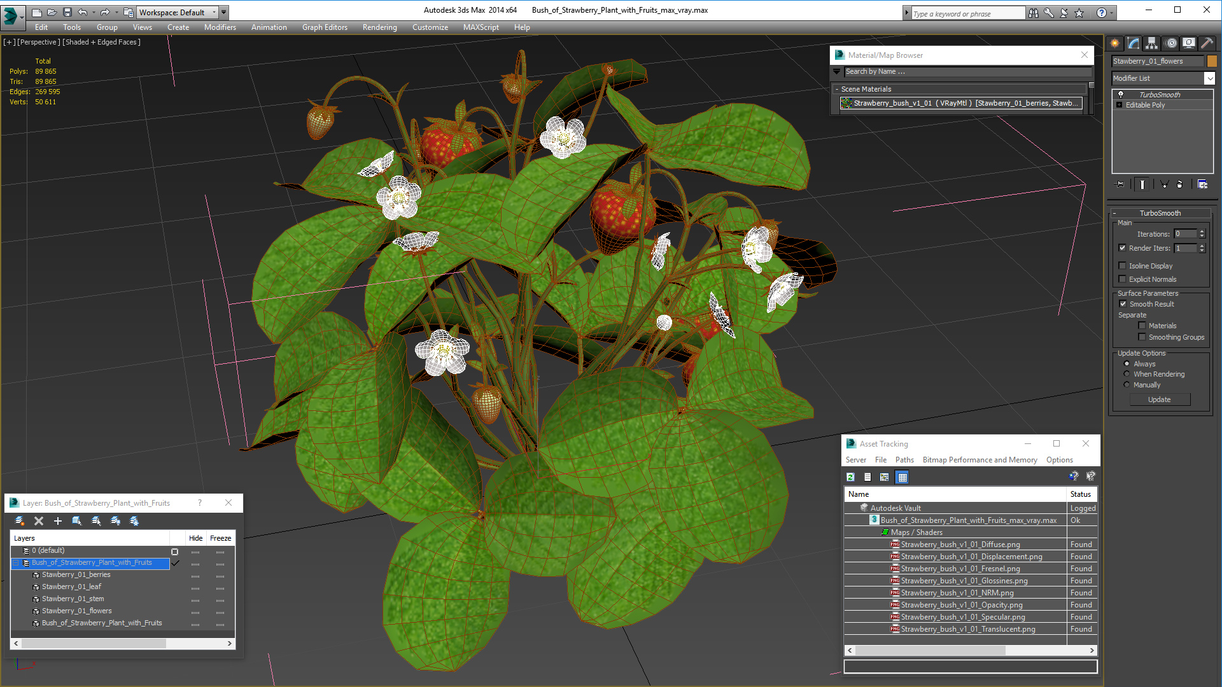
Task: Enable the Isoline Display checkbox
Action: click(x=1123, y=266)
